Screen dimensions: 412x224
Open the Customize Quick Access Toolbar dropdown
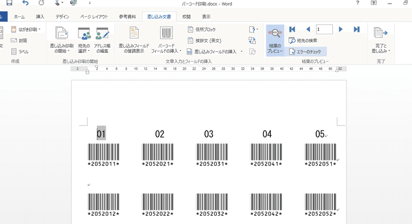[x=90, y=3]
